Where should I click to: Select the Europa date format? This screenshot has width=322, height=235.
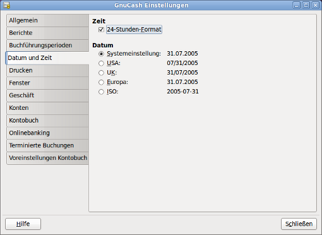[101, 82]
